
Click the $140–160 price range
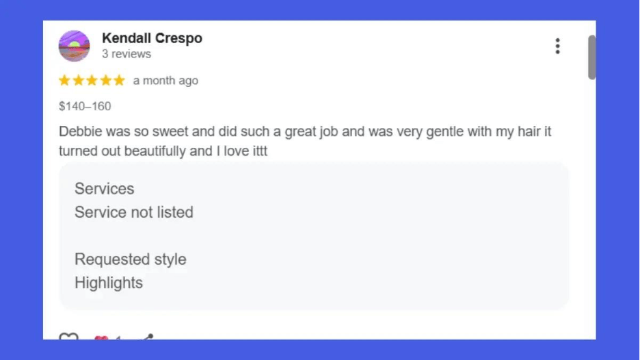point(85,106)
